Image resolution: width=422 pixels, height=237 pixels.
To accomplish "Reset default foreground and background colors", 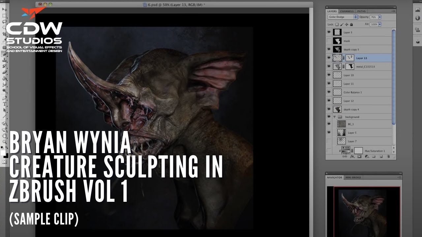I will click(2, 148).
